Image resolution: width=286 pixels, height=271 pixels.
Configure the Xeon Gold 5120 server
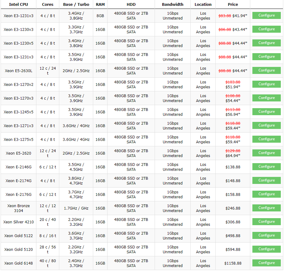[x=266, y=249]
